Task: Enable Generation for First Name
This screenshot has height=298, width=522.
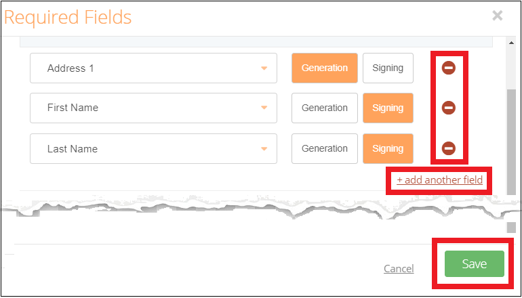Action: tap(324, 108)
